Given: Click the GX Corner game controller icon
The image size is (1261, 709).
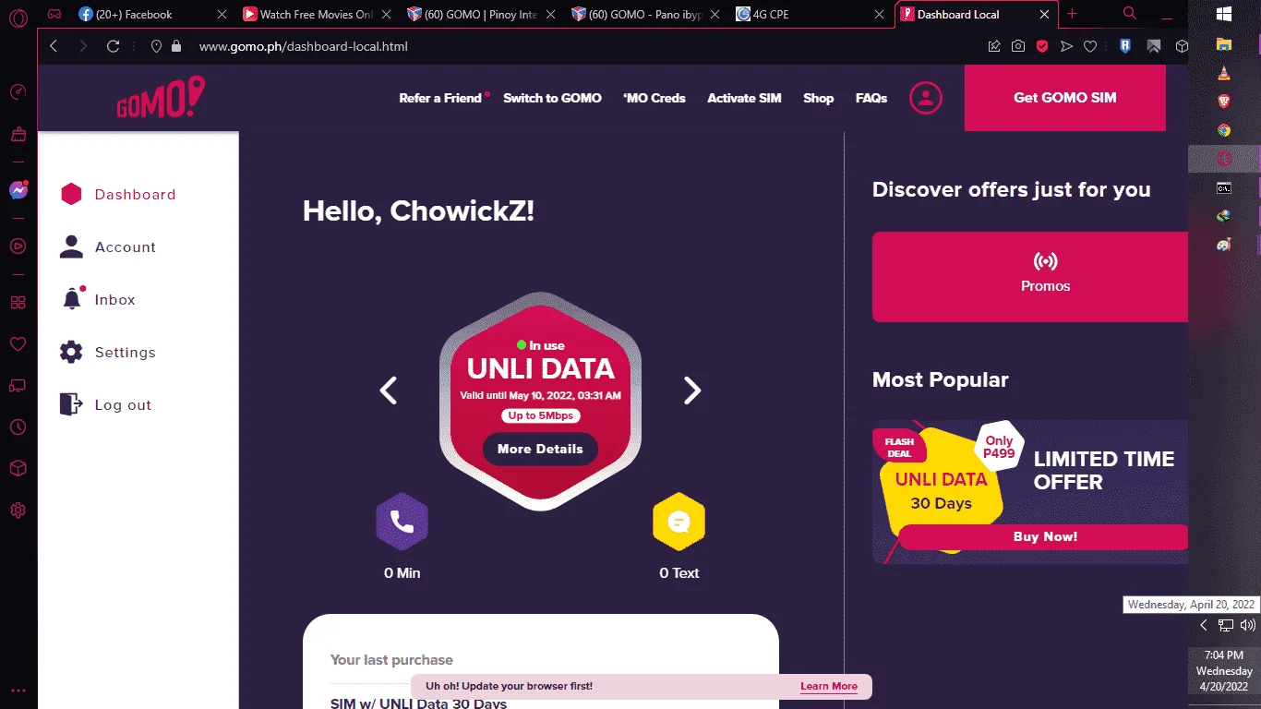Looking at the screenshot, I should coord(55,15).
